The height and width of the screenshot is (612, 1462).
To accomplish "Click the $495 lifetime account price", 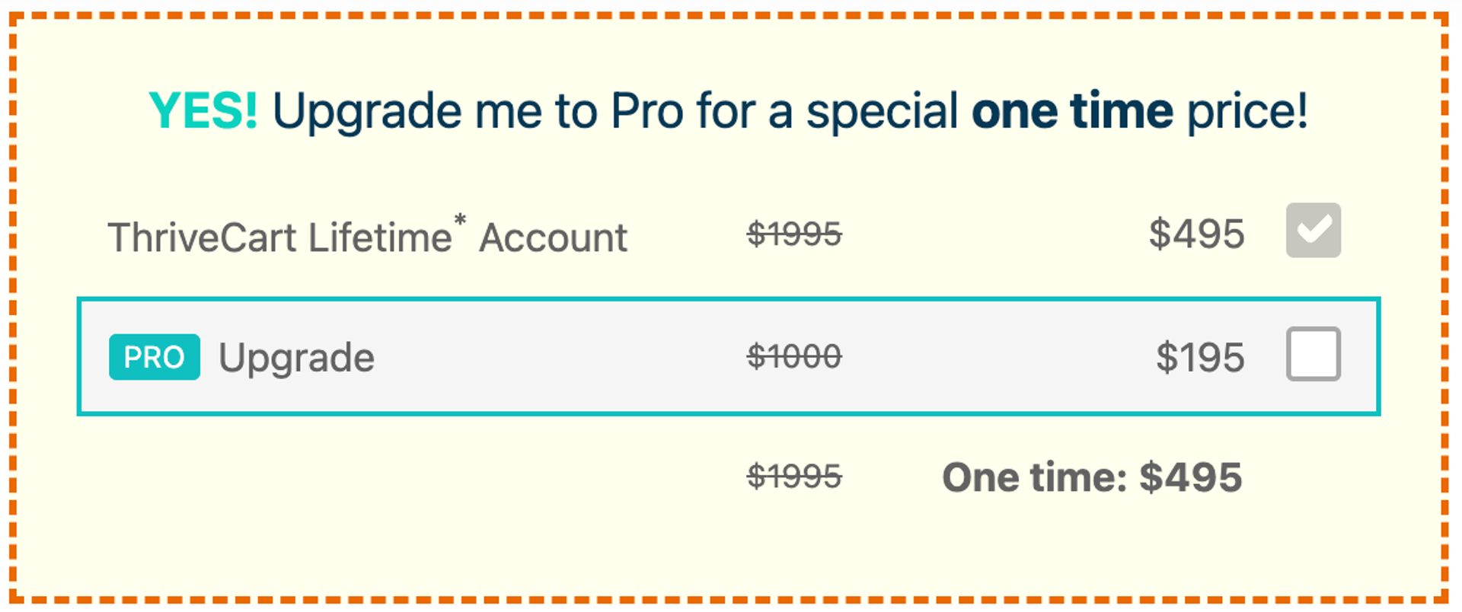I will click(x=1196, y=234).
